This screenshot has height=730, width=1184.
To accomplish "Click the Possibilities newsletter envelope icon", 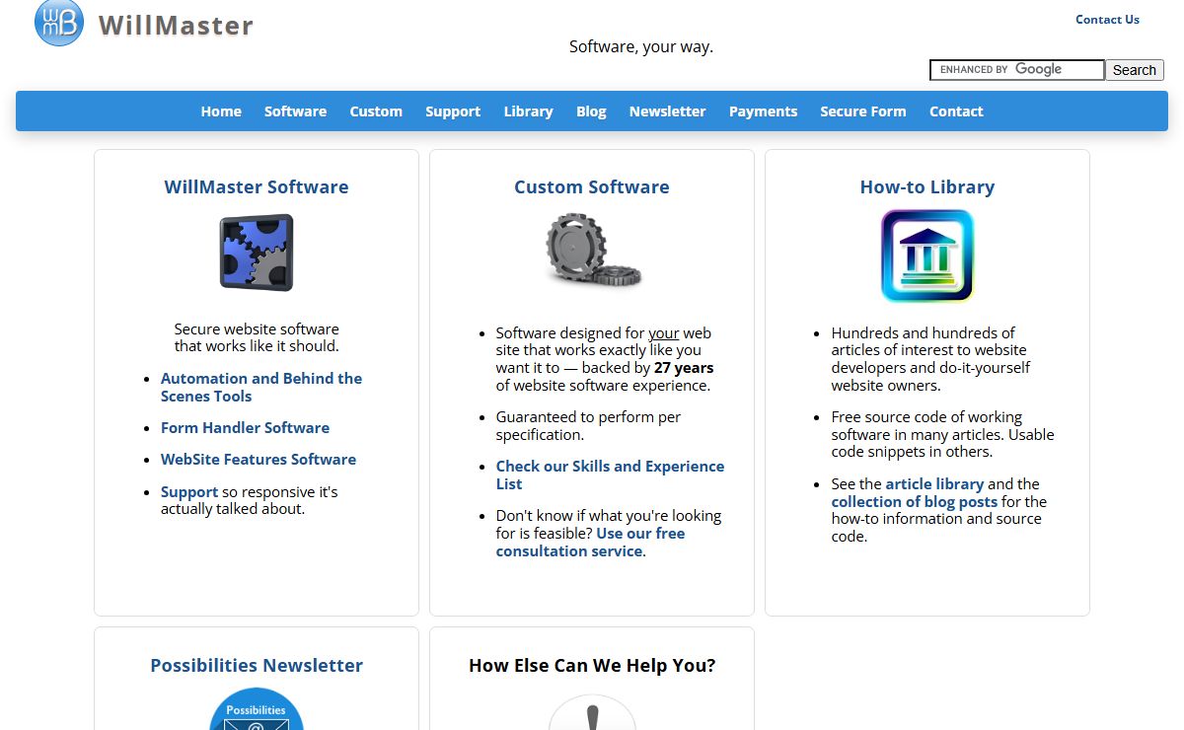I will [x=257, y=709].
